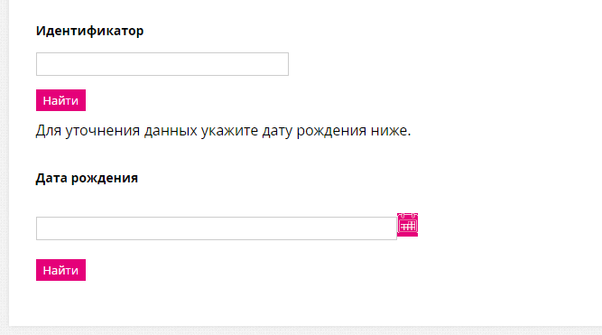602x335 pixels.
Task: Click the bold Дата рождения heading
Action: (87, 178)
